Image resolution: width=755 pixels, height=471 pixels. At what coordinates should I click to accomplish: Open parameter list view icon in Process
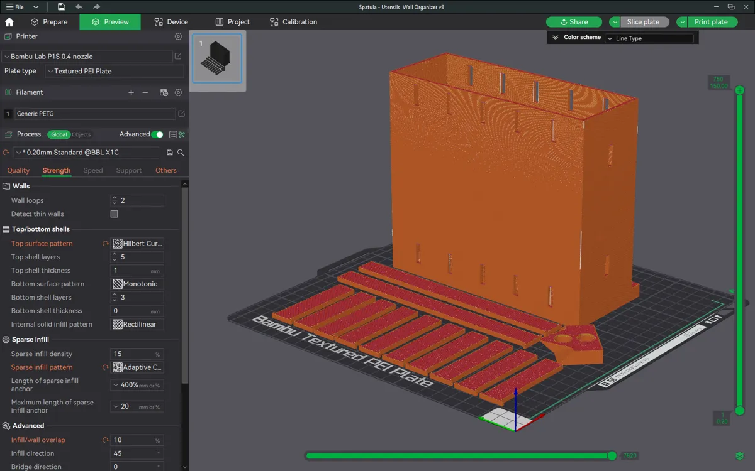click(173, 134)
